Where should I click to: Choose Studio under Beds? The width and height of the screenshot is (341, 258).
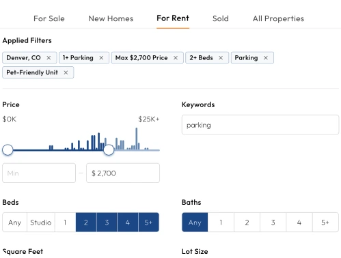pyautogui.click(x=41, y=223)
